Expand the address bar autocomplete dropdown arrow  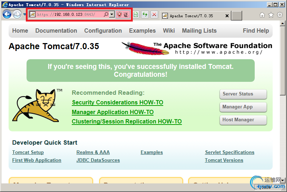[112, 14]
